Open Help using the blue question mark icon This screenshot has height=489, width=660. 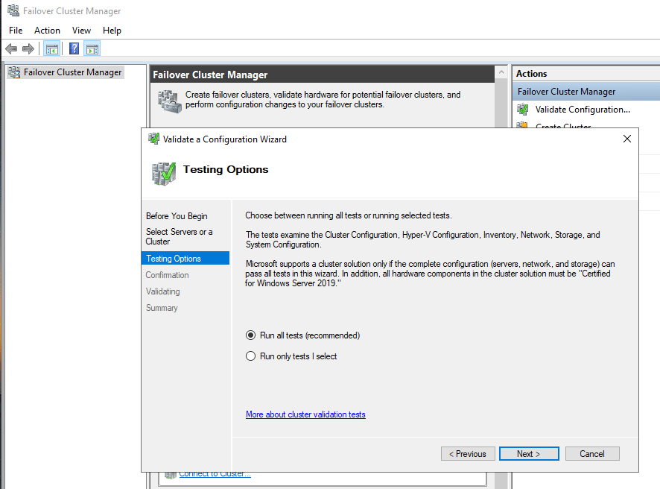coord(74,49)
